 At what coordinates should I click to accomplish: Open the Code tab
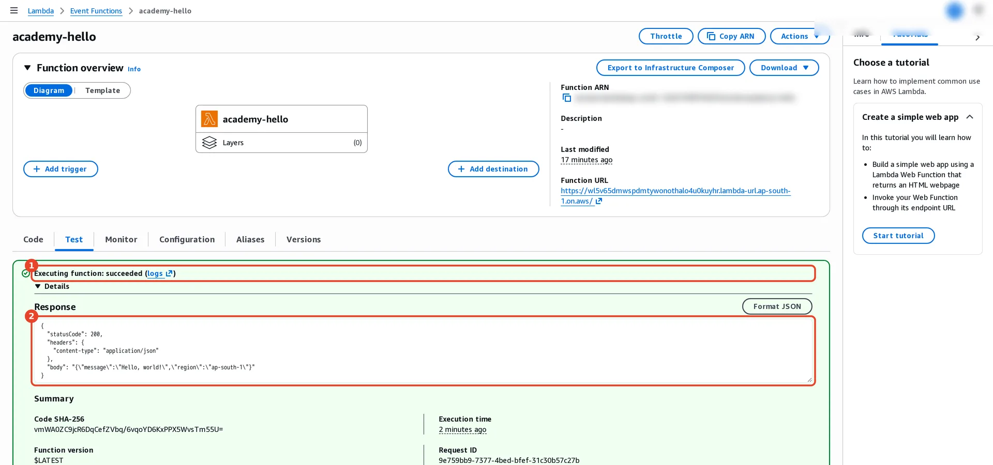[x=33, y=239]
